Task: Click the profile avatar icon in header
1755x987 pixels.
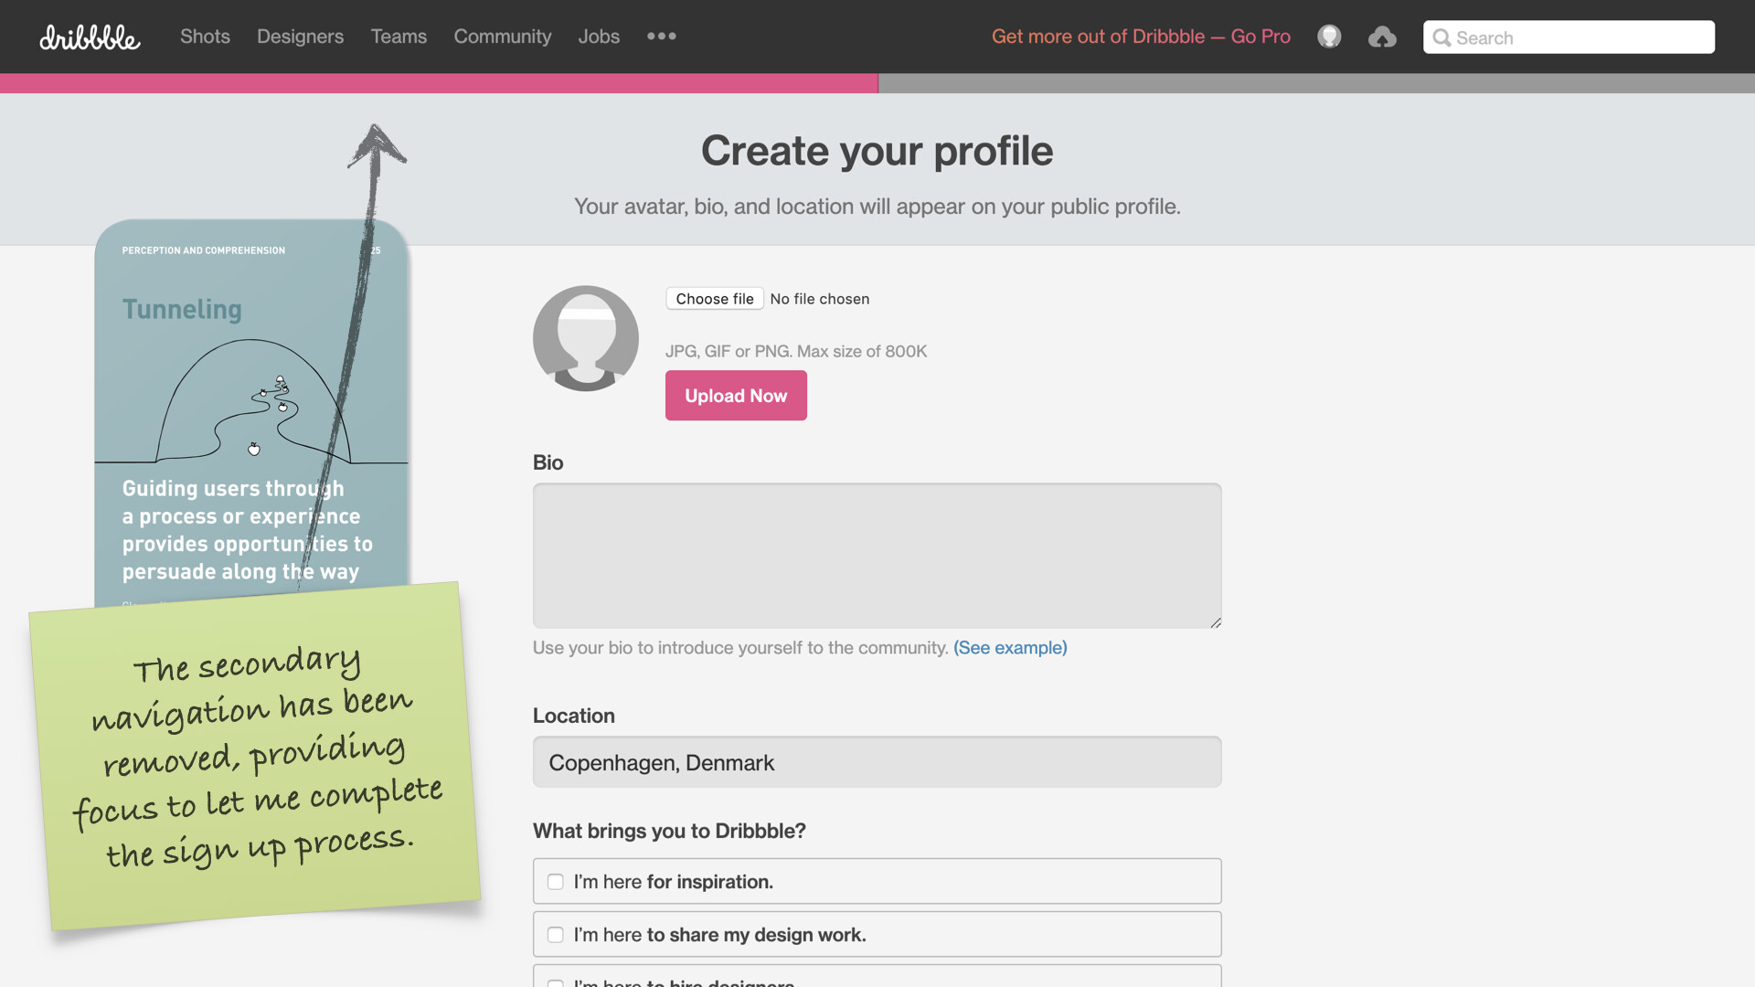Action: 1329,37
